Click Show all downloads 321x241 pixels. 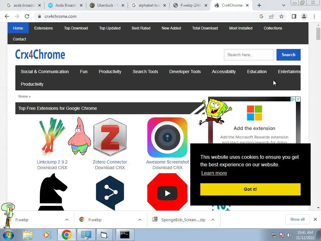point(297,219)
